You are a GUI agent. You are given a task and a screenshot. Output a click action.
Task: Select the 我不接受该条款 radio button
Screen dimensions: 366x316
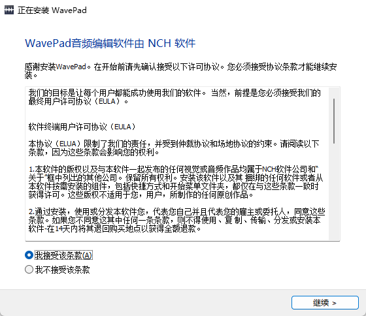point(29,270)
